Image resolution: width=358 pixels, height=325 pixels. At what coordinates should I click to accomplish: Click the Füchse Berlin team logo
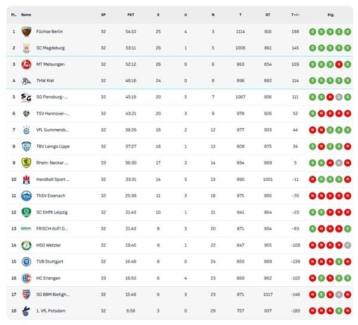click(26, 32)
